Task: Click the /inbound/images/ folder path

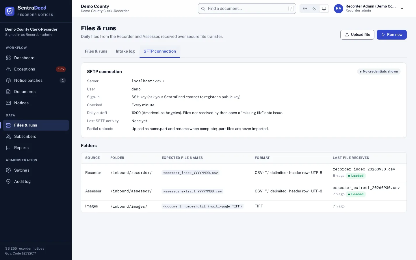Action: pos(129,206)
